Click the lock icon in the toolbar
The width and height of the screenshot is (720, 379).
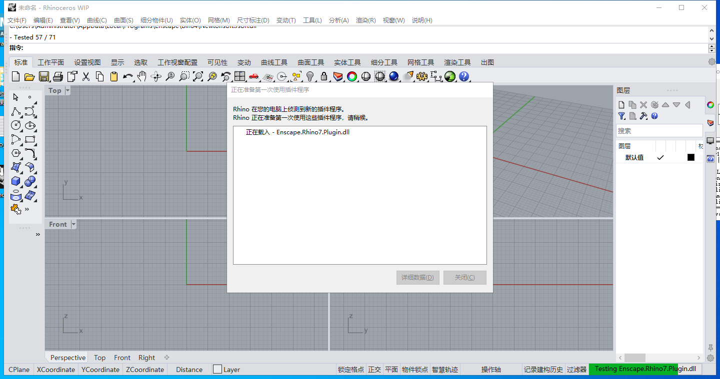[324, 76]
